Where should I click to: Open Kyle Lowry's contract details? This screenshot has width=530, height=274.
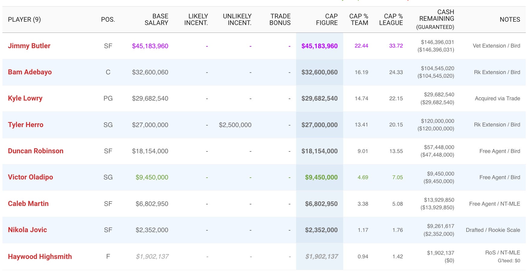point(25,98)
